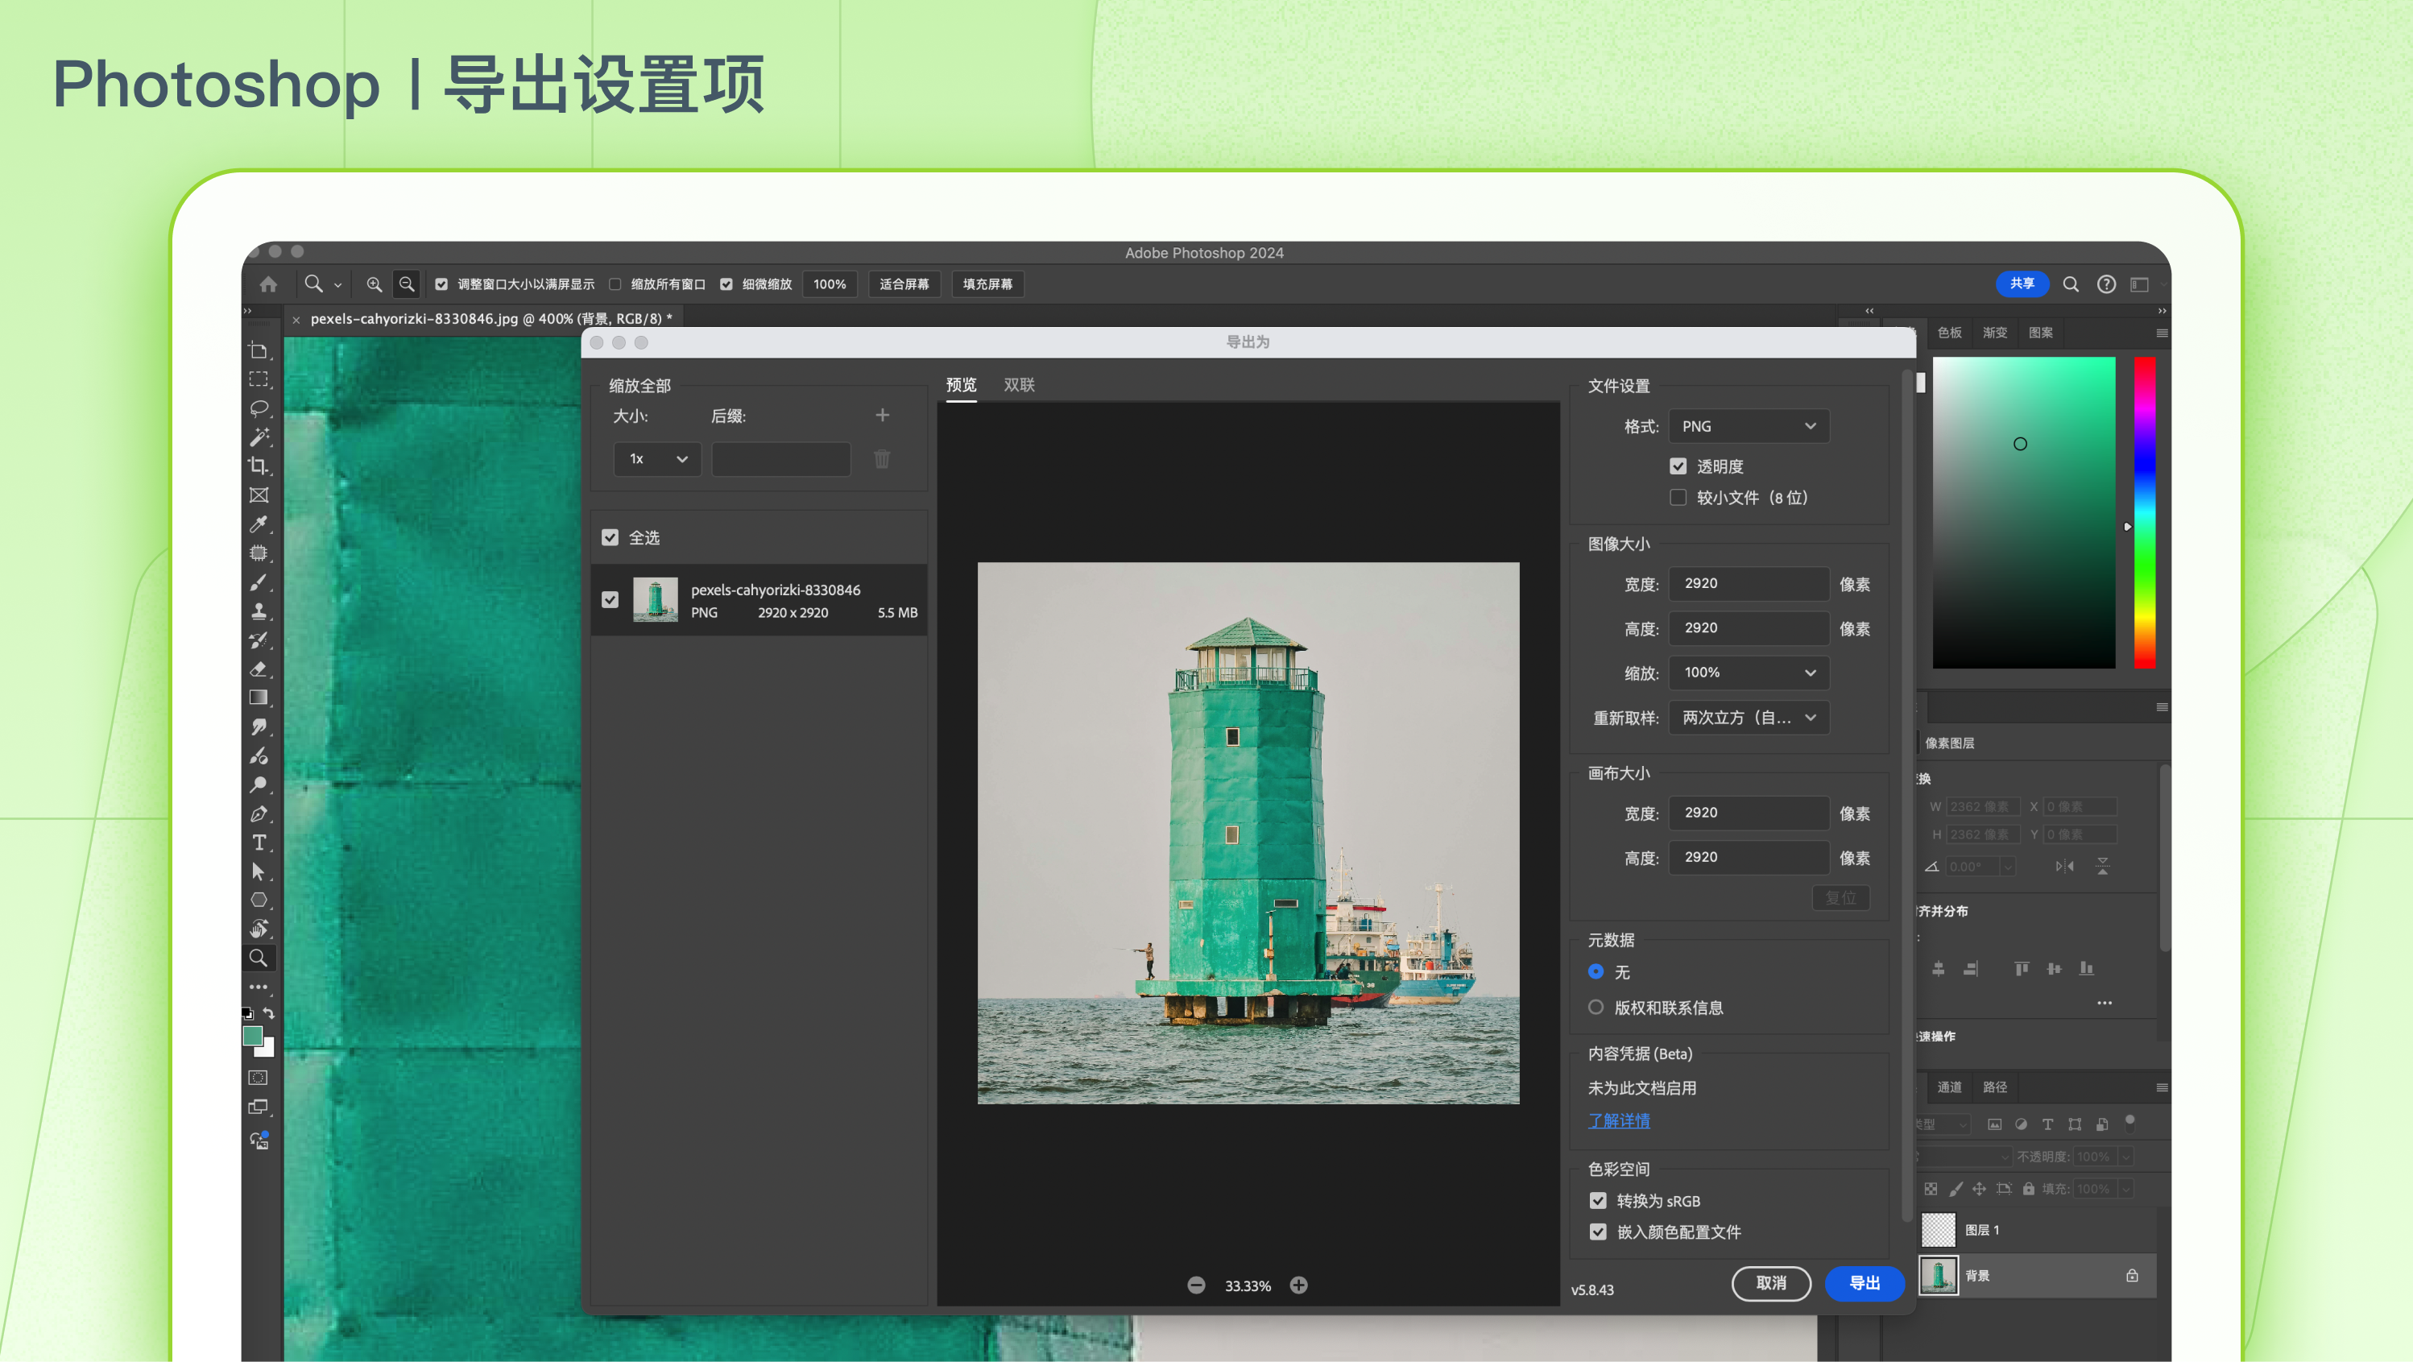This screenshot has width=2413, height=1362.
Task: Select the Brush tool
Action: [259, 582]
